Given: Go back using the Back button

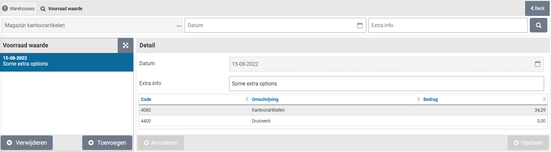Looking at the screenshot, I should pyautogui.click(x=537, y=8).
